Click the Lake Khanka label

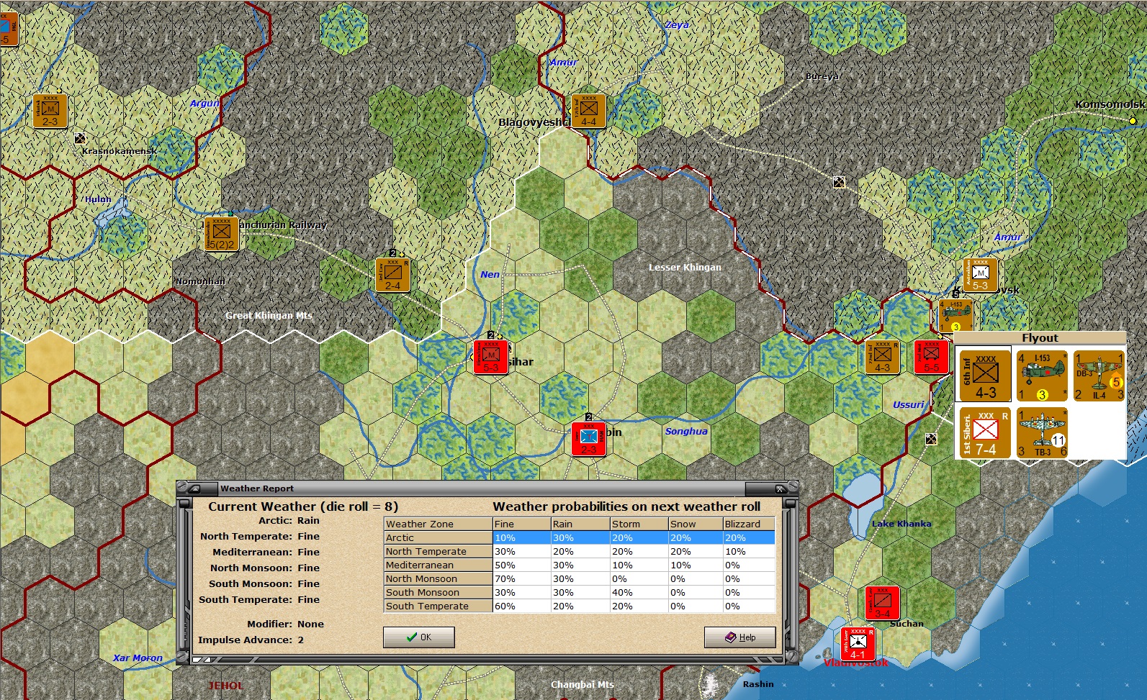pyautogui.click(x=901, y=524)
